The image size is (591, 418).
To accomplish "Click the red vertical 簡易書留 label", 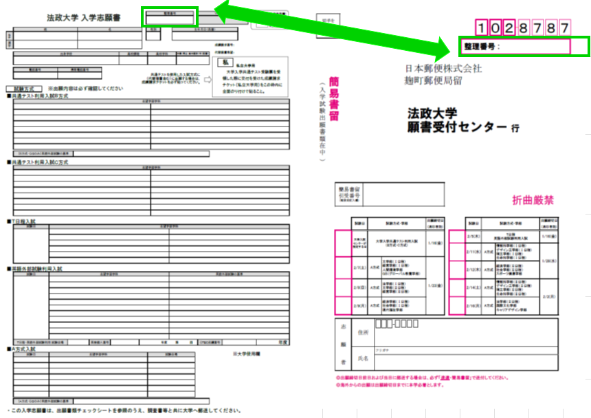I will tap(334, 99).
